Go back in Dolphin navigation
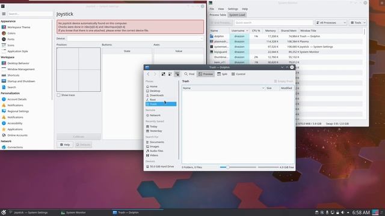The width and height of the screenshot is (385, 216). point(148,74)
